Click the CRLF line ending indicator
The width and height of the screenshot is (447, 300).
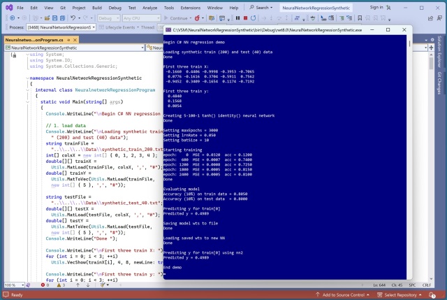(427, 285)
